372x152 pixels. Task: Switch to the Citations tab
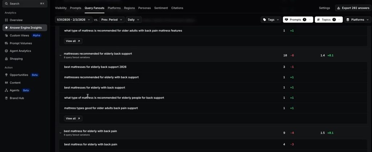[177, 8]
